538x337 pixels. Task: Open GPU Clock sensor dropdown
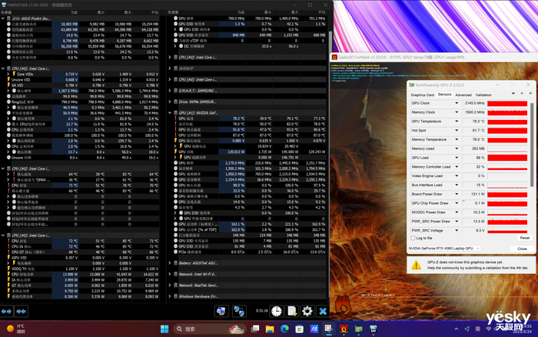pos(457,103)
